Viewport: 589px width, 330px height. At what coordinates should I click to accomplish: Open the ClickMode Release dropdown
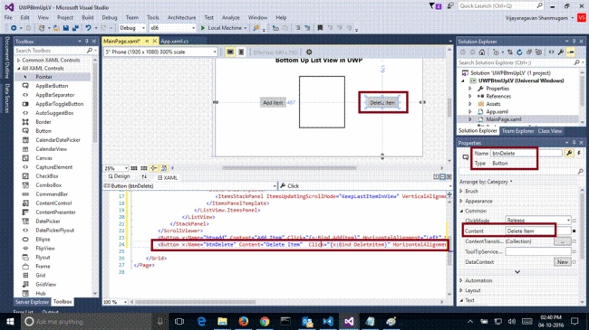tap(538, 221)
